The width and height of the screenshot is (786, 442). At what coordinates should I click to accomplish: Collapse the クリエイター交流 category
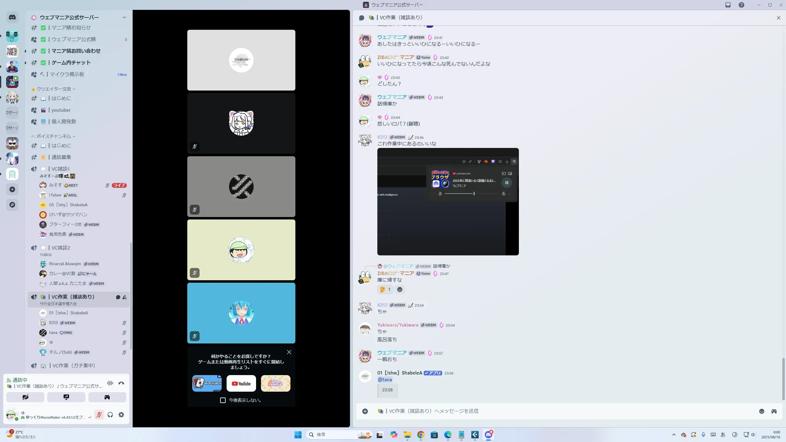(x=54, y=89)
